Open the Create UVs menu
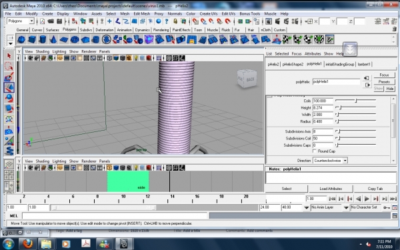 click(x=209, y=13)
